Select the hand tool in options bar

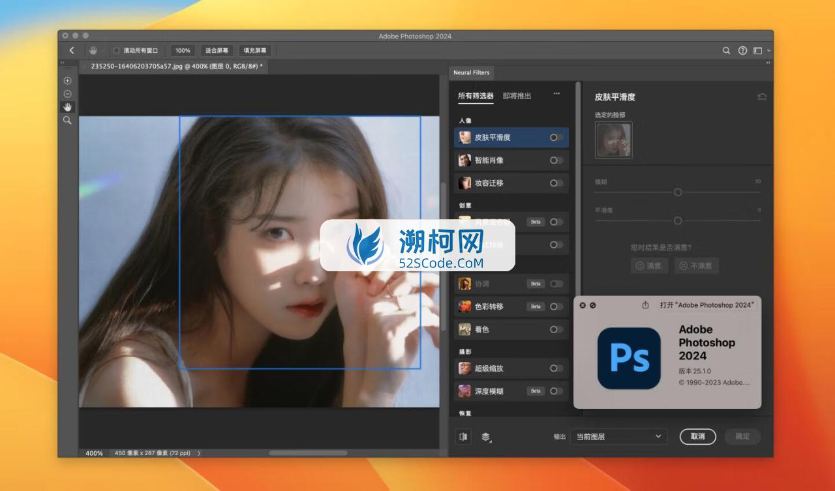(93, 50)
